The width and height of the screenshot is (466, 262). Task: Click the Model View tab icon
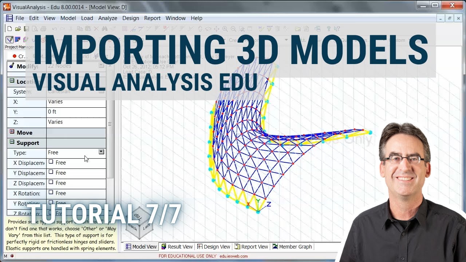pos(128,247)
